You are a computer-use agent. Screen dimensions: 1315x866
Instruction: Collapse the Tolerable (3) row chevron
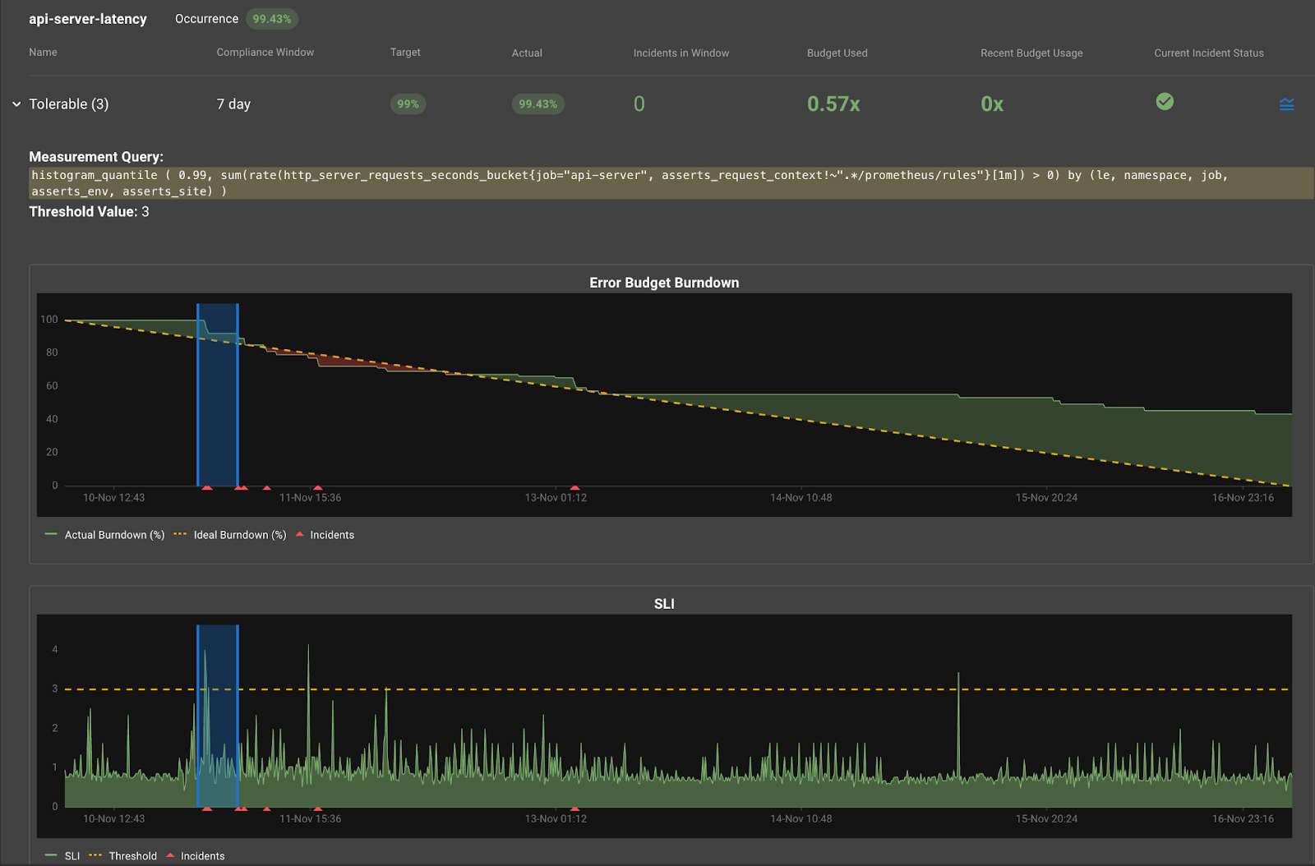(x=16, y=104)
